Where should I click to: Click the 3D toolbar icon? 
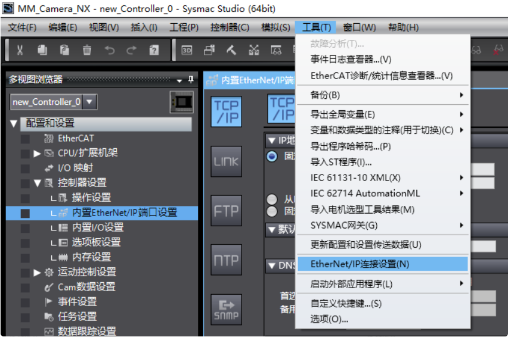point(187,50)
